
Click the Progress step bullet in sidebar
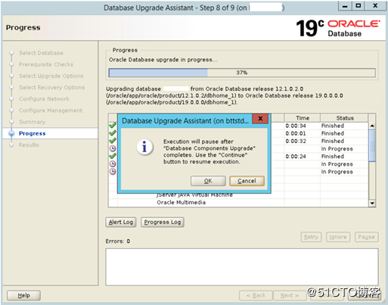point(11,133)
